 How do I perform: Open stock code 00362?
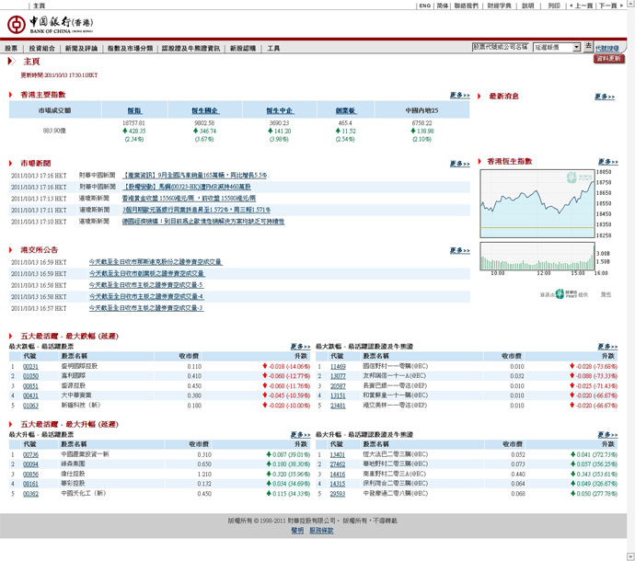coord(30,494)
